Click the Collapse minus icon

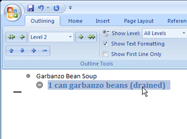tap(44, 51)
